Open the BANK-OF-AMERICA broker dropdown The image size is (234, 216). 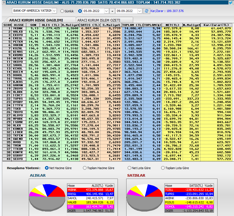pyautogui.click(x=54, y=11)
